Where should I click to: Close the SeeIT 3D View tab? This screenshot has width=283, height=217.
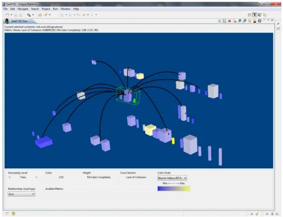[30, 21]
